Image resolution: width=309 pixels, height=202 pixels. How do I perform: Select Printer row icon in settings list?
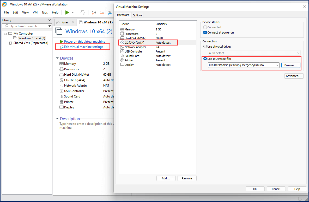click(x=122, y=60)
